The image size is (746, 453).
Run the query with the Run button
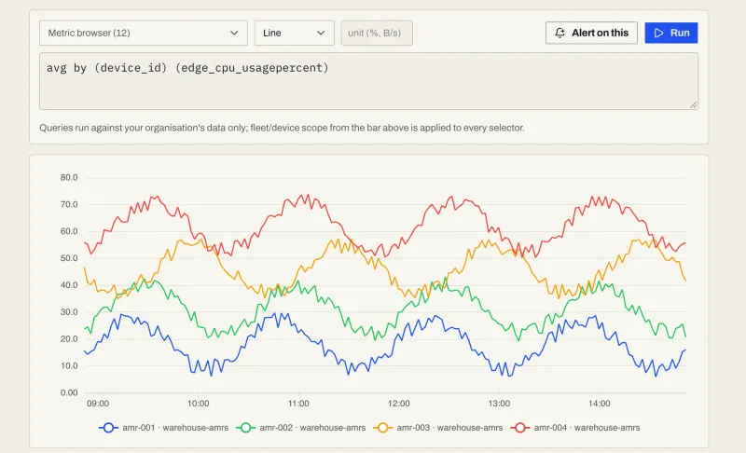point(670,33)
